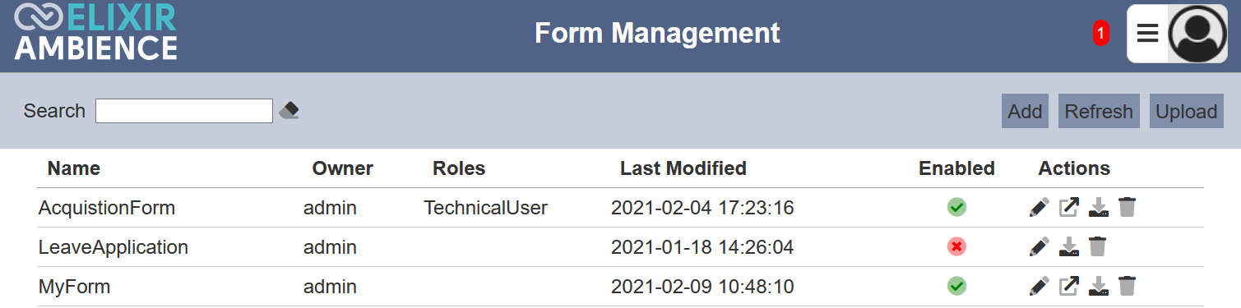
Task: Open AcquistionForm in new window icon
Action: [1068, 208]
